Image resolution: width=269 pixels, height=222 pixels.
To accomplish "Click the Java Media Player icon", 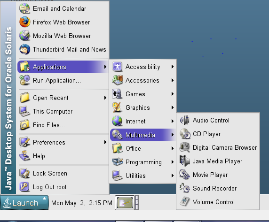I will click(x=185, y=161).
